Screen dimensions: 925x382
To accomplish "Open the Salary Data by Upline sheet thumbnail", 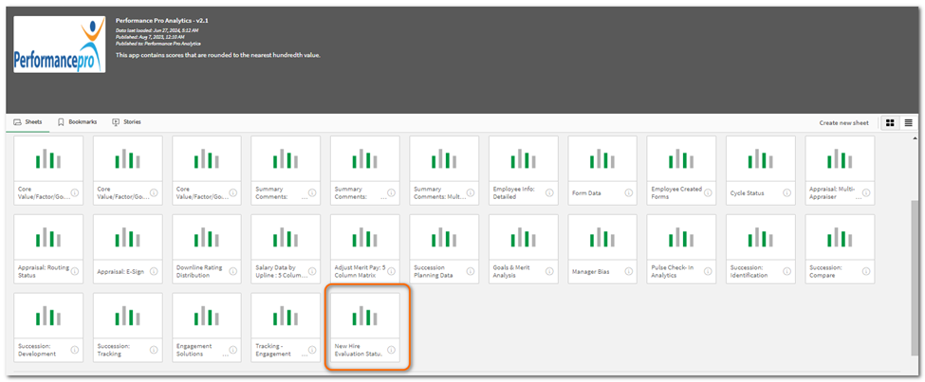I will 286,238.
